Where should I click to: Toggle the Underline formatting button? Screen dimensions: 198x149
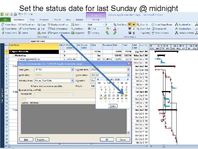(134, 33)
